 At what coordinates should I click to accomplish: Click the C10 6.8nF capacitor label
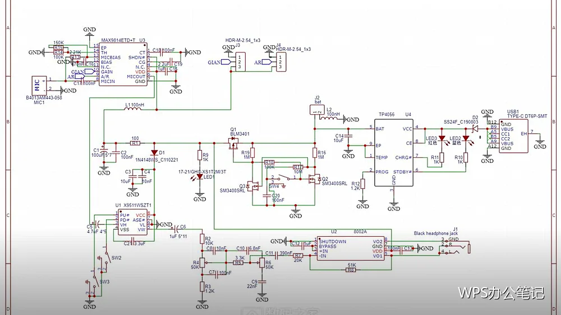click(x=249, y=248)
